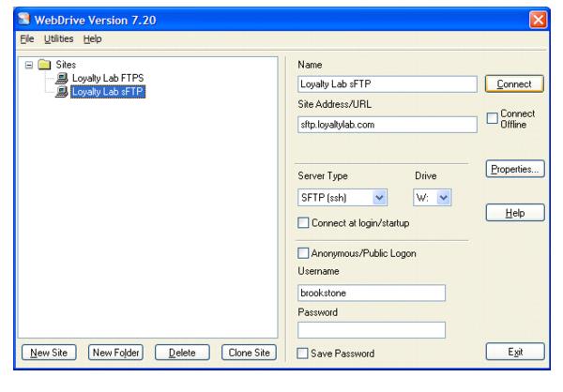
Task: Open the Server Type dropdown
Action: (379, 198)
